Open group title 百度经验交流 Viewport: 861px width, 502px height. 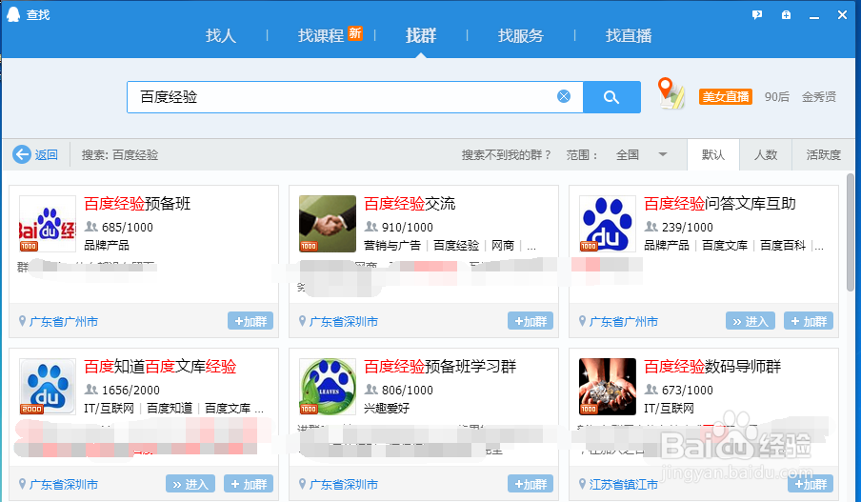pyautogui.click(x=410, y=204)
